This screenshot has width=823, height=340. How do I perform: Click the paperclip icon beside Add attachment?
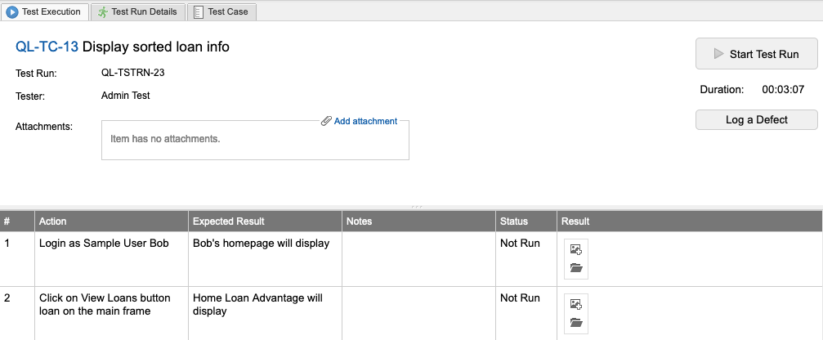(326, 121)
